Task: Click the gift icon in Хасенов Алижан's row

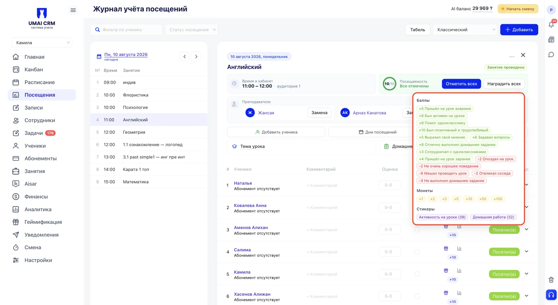Action: (446, 292)
